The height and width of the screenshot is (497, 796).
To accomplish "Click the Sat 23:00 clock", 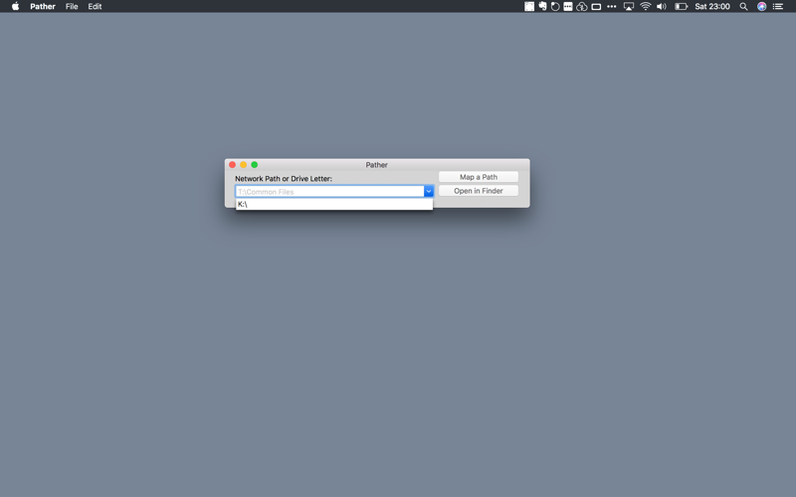I will click(712, 7).
